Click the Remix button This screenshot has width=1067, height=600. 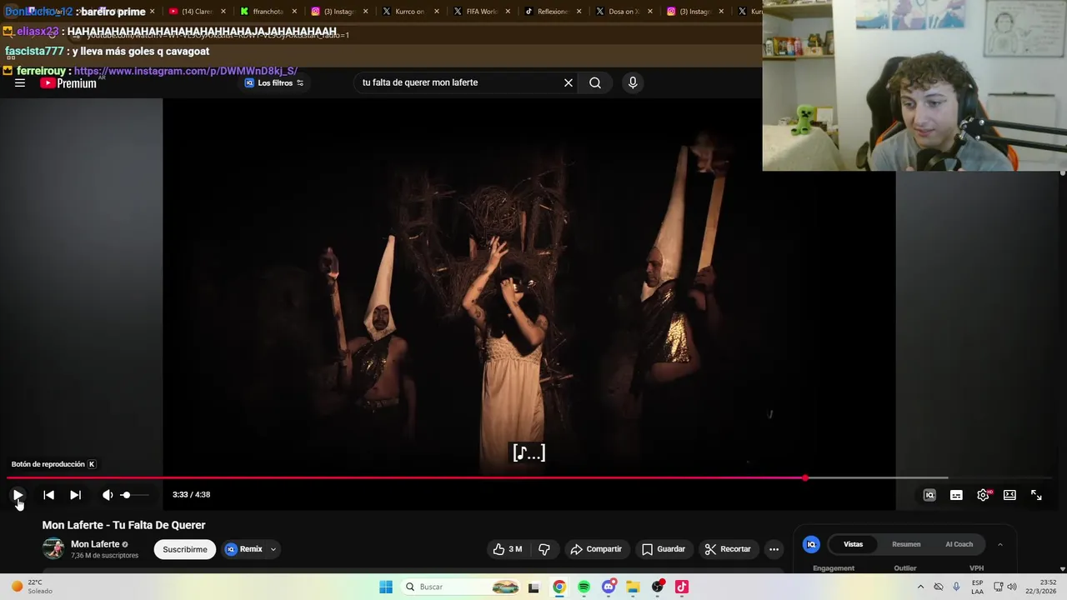(x=243, y=549)
